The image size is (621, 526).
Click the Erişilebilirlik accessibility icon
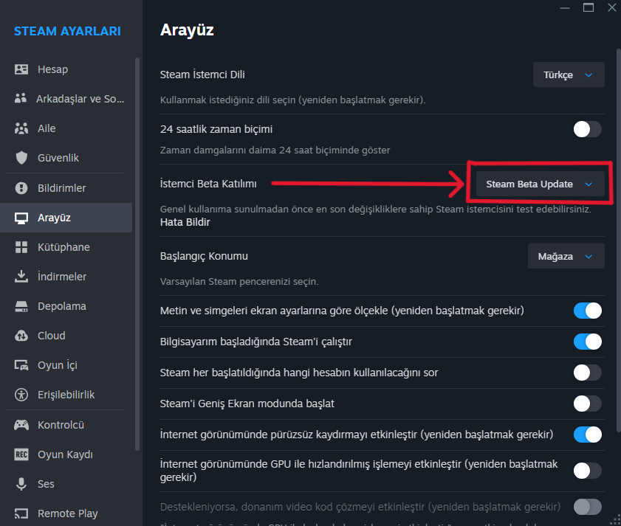[x=21, y=395]
